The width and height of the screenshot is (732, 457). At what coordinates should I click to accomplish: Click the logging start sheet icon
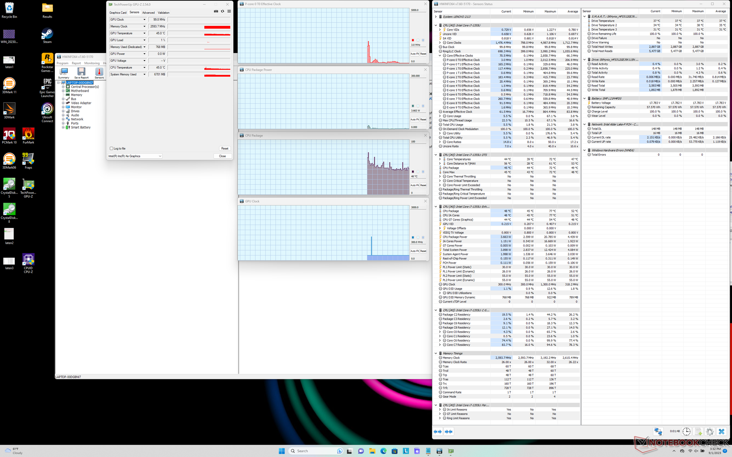(x=698, y=431)
